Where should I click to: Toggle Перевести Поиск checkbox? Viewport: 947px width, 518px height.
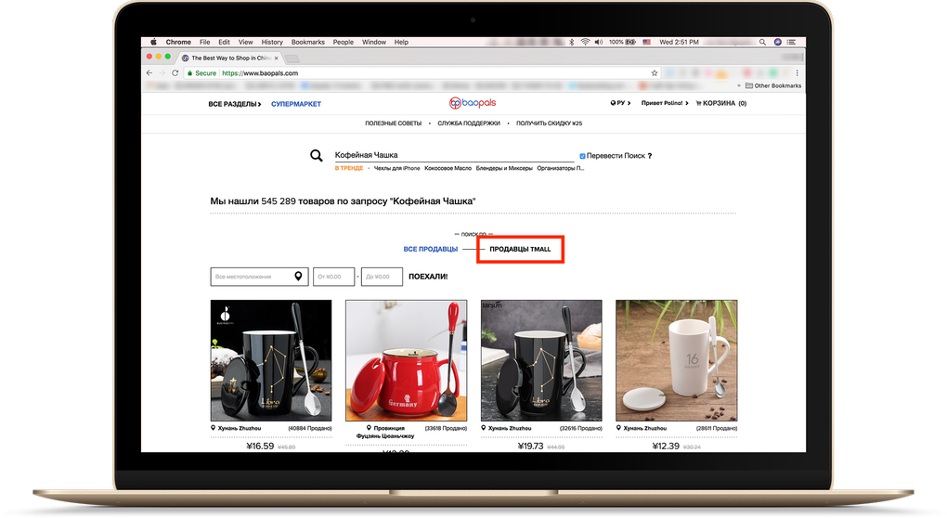(x=582, y=156)
